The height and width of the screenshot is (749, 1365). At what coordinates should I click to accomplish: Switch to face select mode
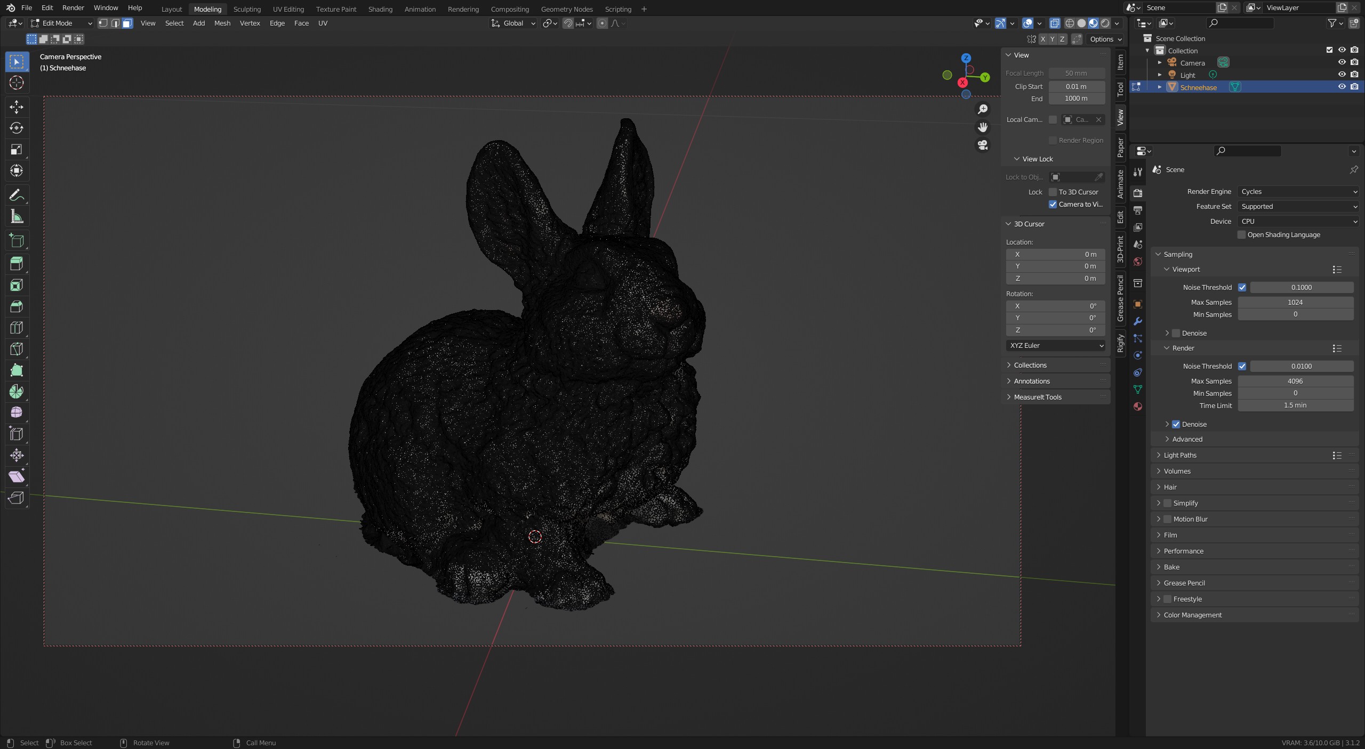pos(127,23)
